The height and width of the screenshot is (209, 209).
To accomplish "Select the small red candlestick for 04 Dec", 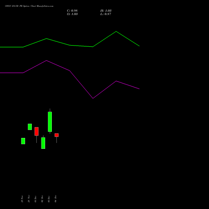I will 56,135.
